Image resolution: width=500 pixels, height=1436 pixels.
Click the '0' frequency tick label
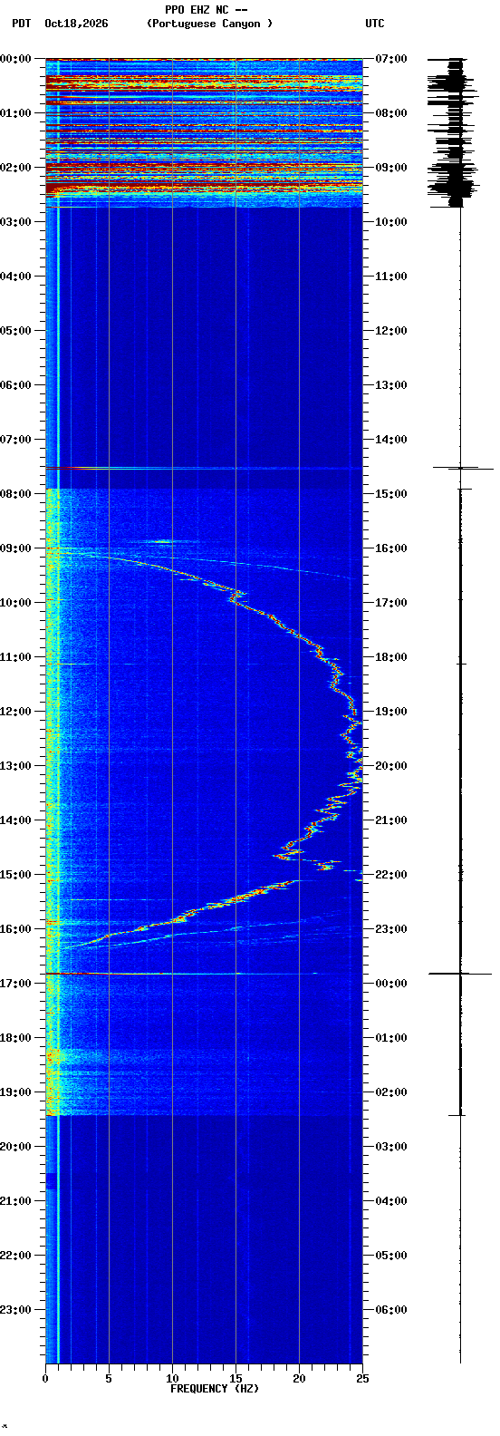pyautogui.click(x=45, y=1379)
